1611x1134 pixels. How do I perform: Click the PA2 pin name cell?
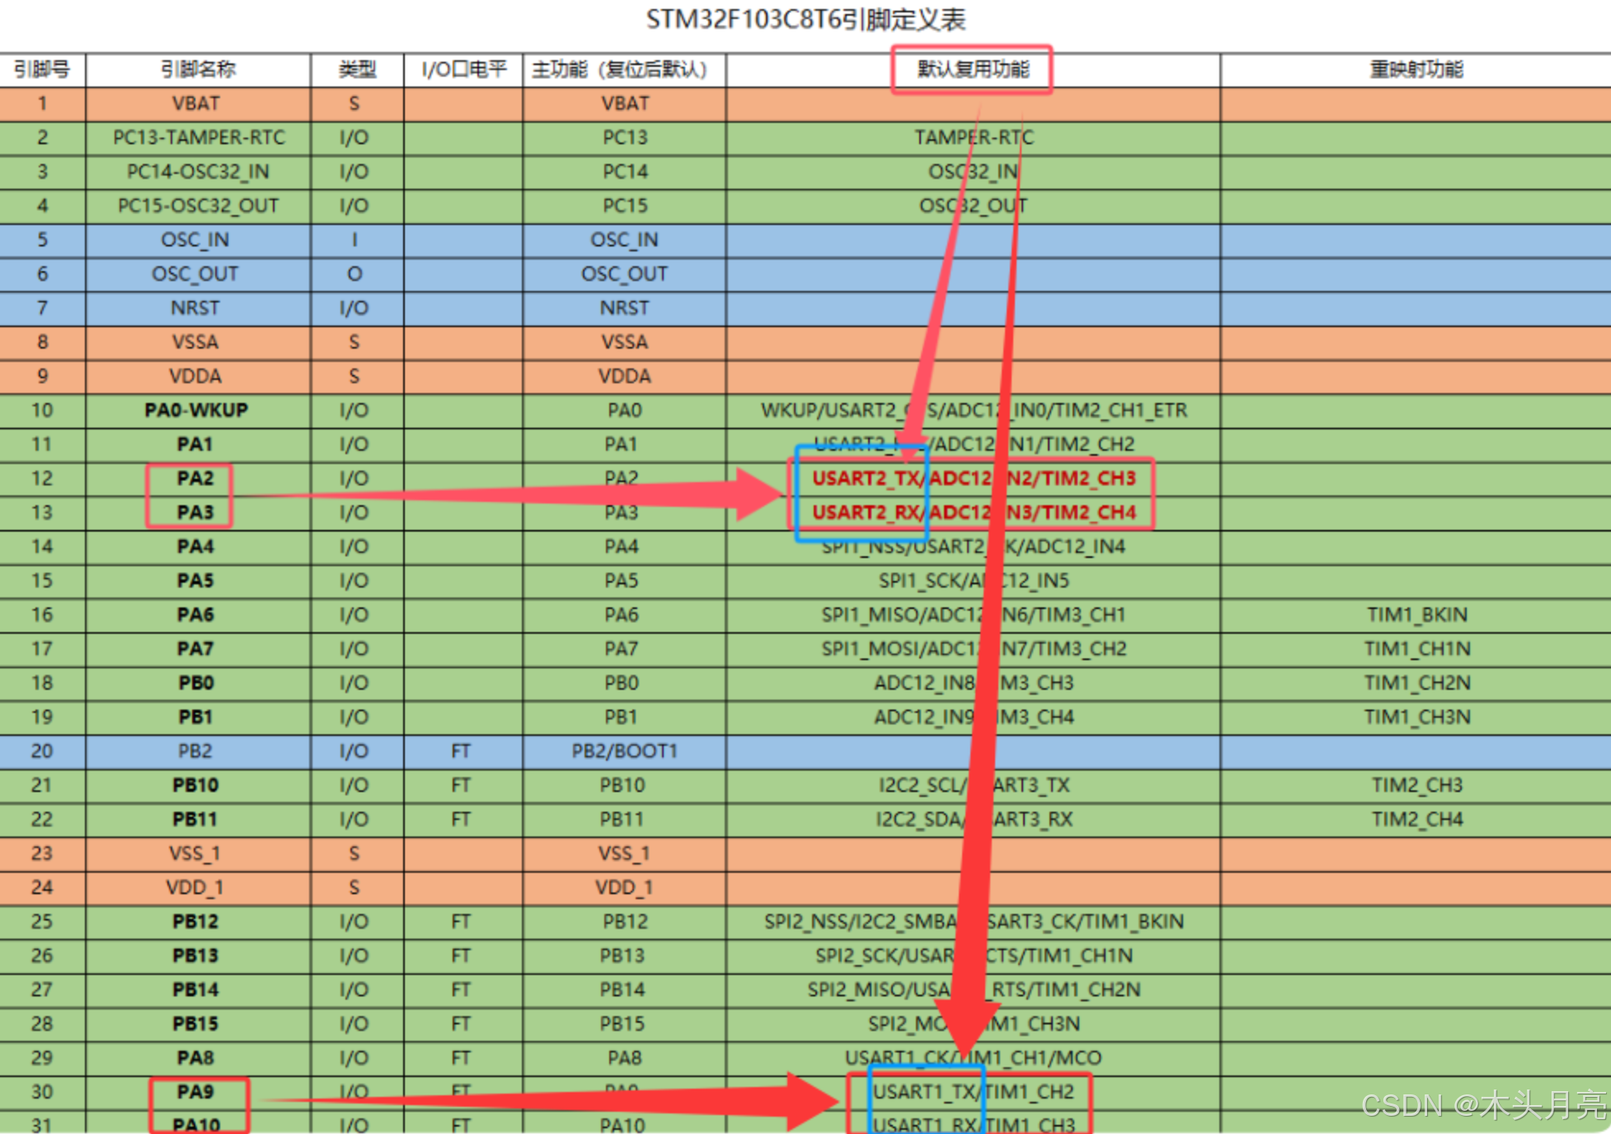(x=198, y=479)
